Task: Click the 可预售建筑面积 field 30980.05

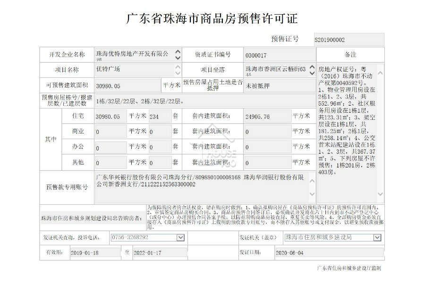Action: click(127, 85)
